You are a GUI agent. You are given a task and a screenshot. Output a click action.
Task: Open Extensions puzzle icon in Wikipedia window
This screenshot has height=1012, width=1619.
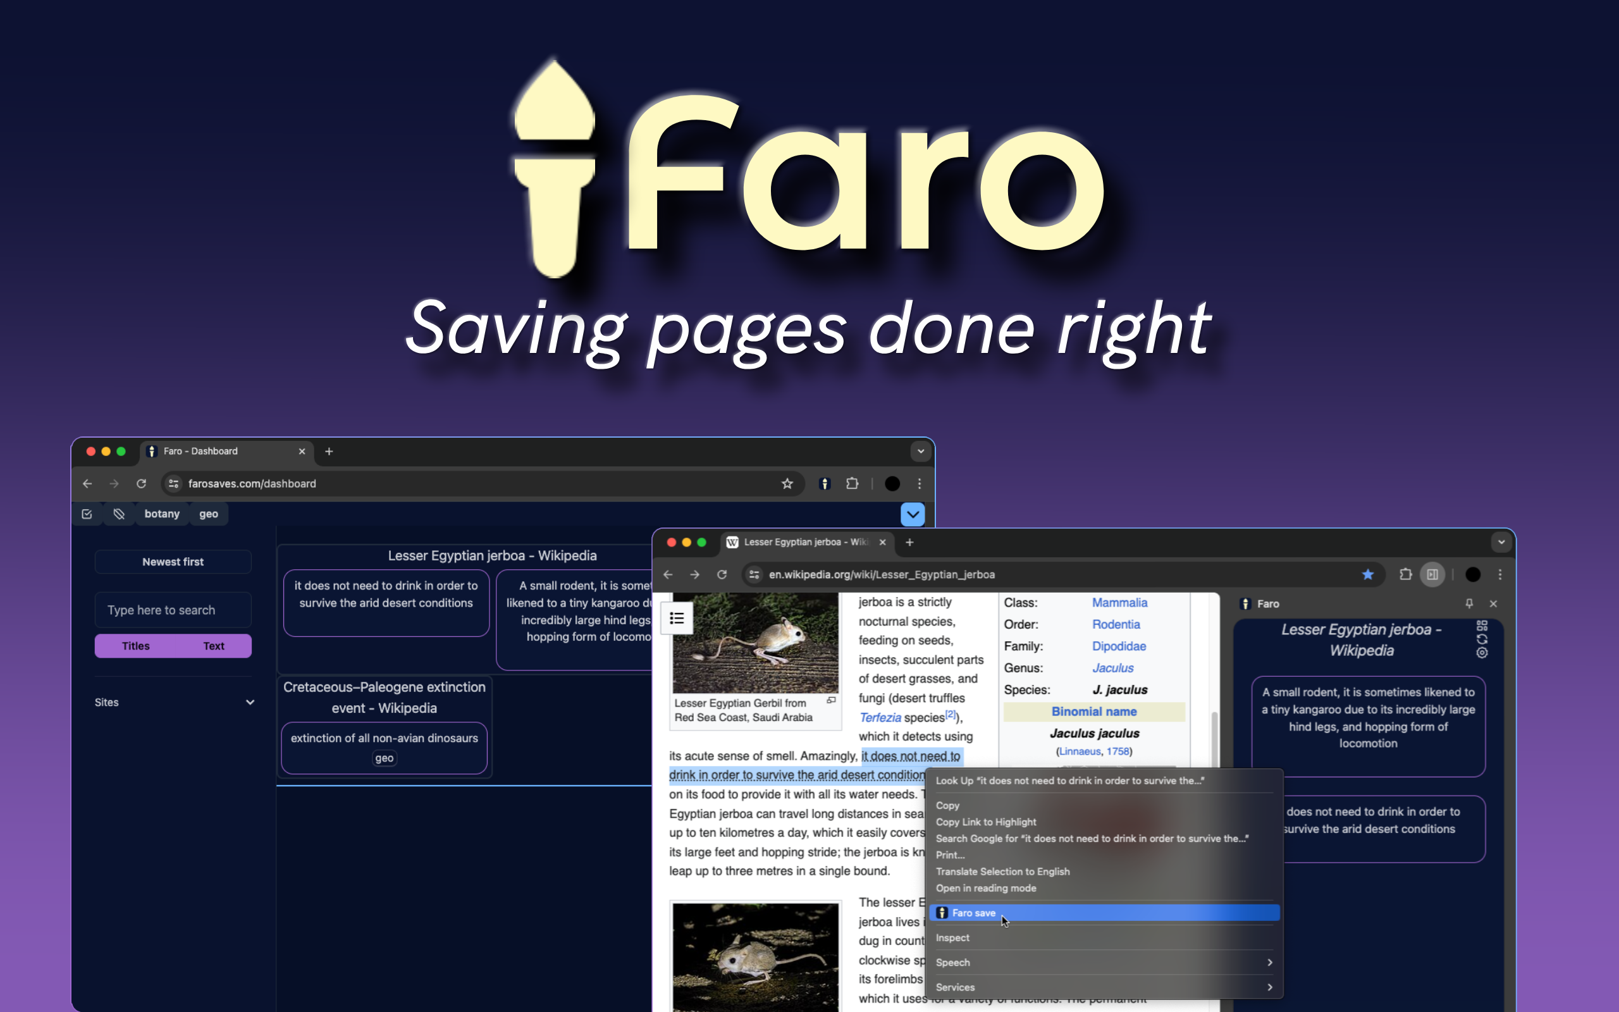click(1406, 574)
